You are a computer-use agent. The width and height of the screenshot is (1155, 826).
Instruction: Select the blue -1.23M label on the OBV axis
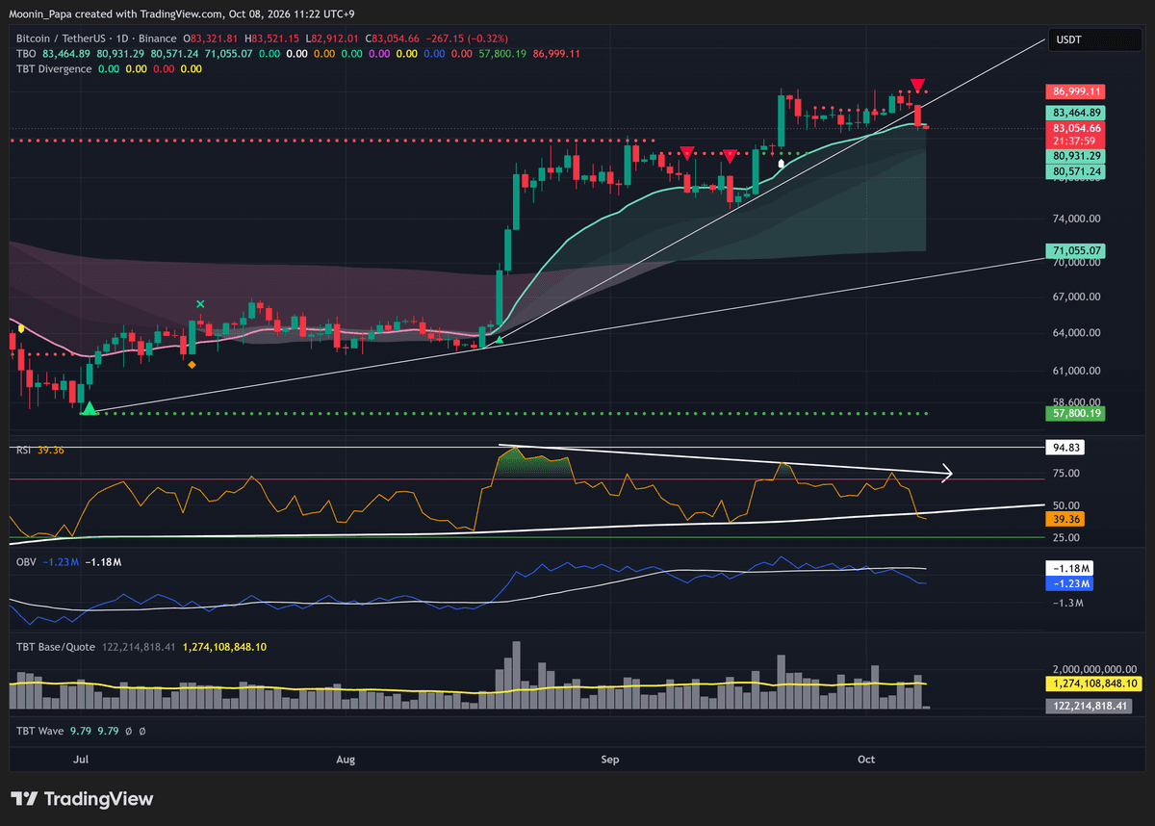click(x=1070, y=583)
